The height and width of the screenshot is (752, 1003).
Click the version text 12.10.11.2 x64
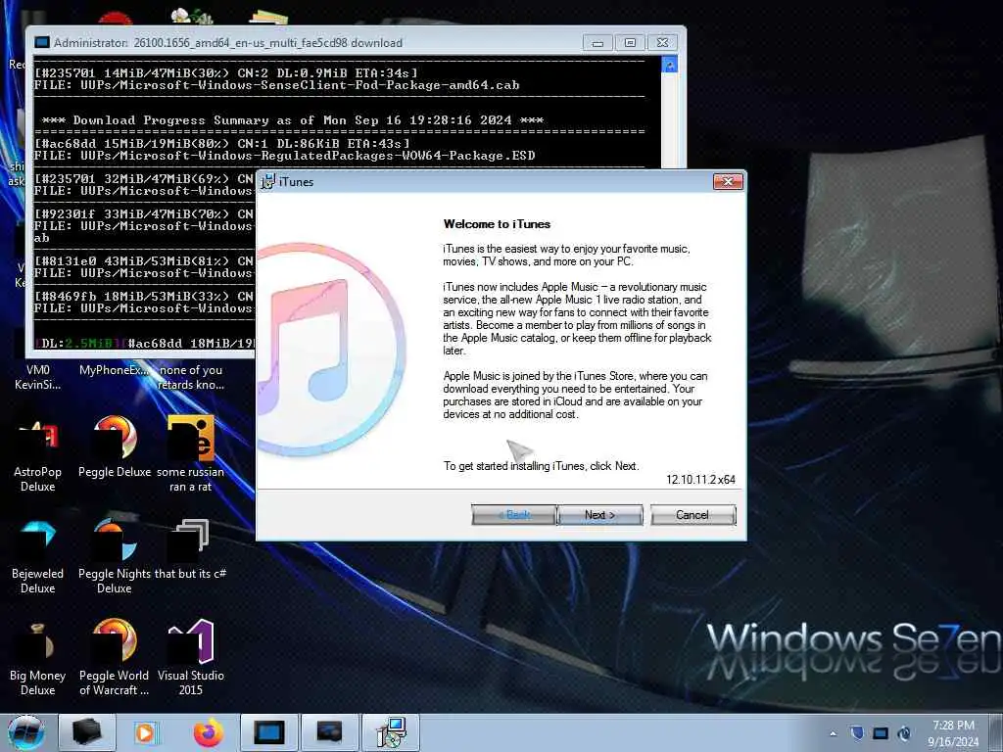coord(700,480)
